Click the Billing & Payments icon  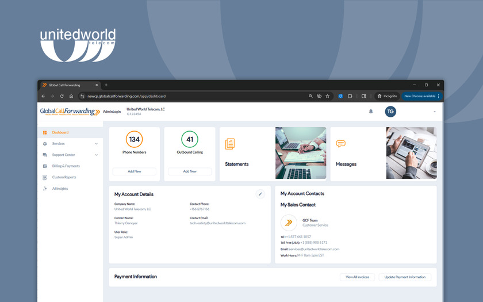pos(45,166)
